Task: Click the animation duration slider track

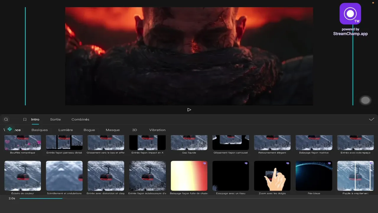Action: coord(189,198)
